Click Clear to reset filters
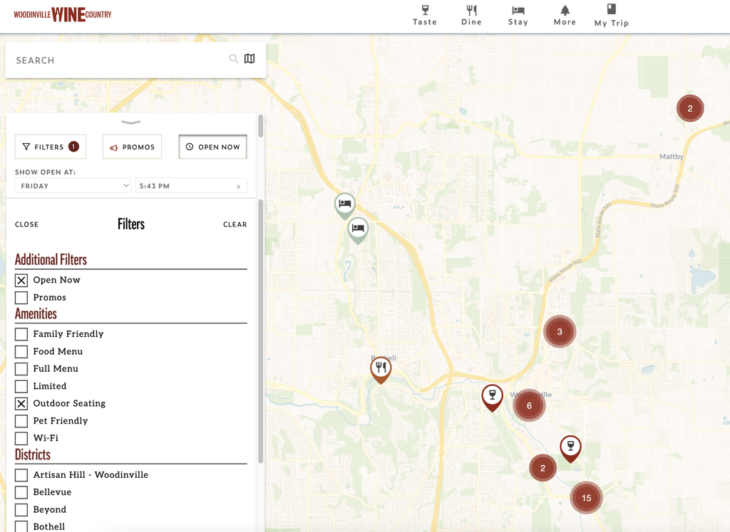This screenshot has width=730, height=532. coord(235,224)
